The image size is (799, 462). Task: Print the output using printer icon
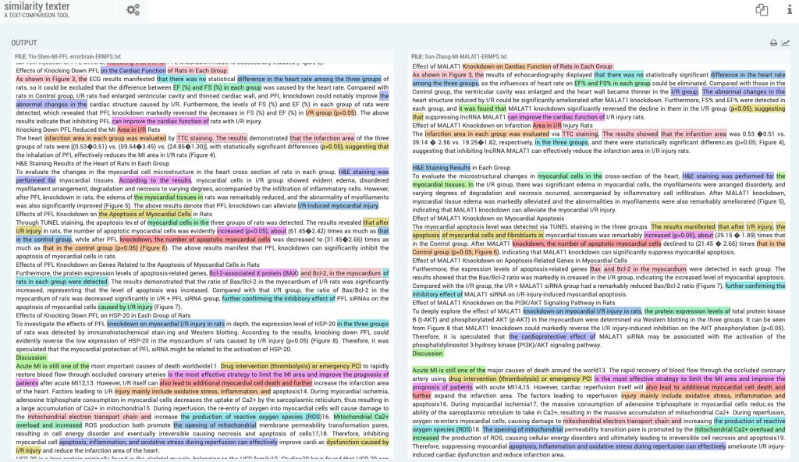click(773, 43)
